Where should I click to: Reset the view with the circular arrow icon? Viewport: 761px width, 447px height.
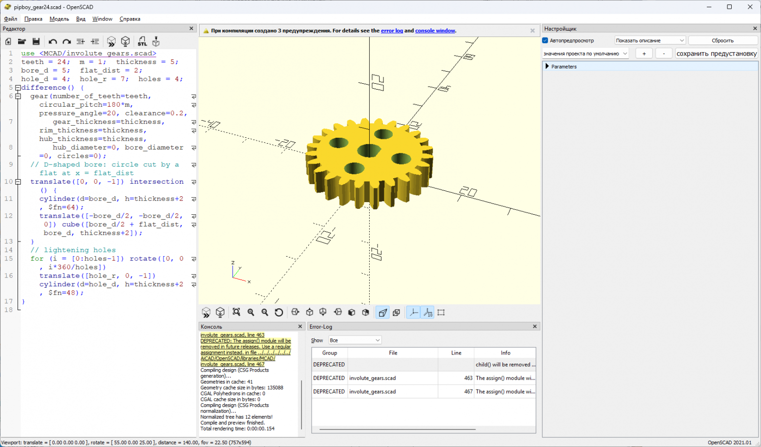(x=279, y=312)
